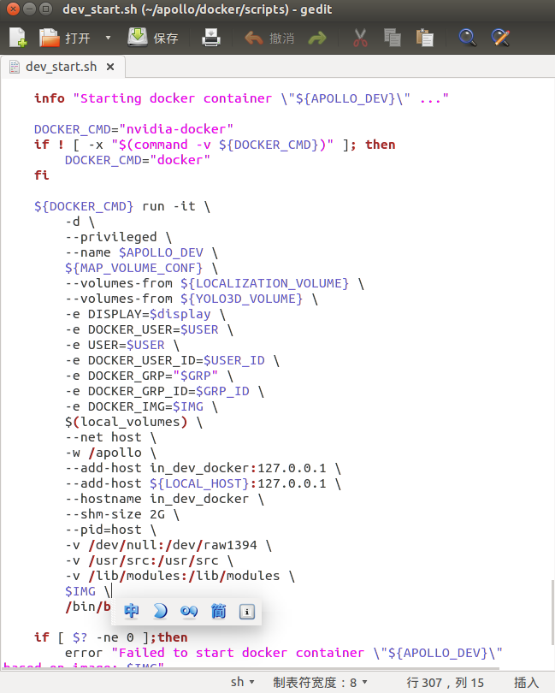The width and height of the screenshot is (555, 693).
Task: Click the $IMG \ line
Action: pyautogui.click(x=88, y=591)
